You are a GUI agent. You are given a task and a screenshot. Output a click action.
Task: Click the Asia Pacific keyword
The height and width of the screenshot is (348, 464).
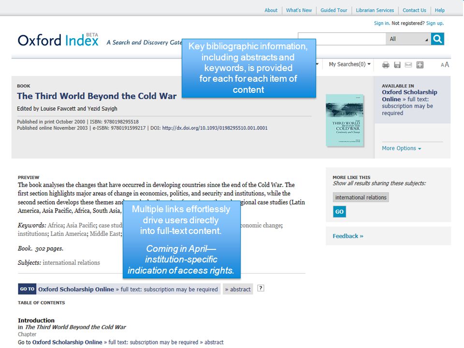coord(81,225)
